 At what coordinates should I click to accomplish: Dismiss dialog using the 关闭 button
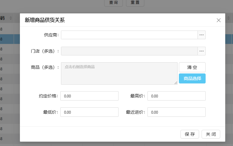coord(211,134)
